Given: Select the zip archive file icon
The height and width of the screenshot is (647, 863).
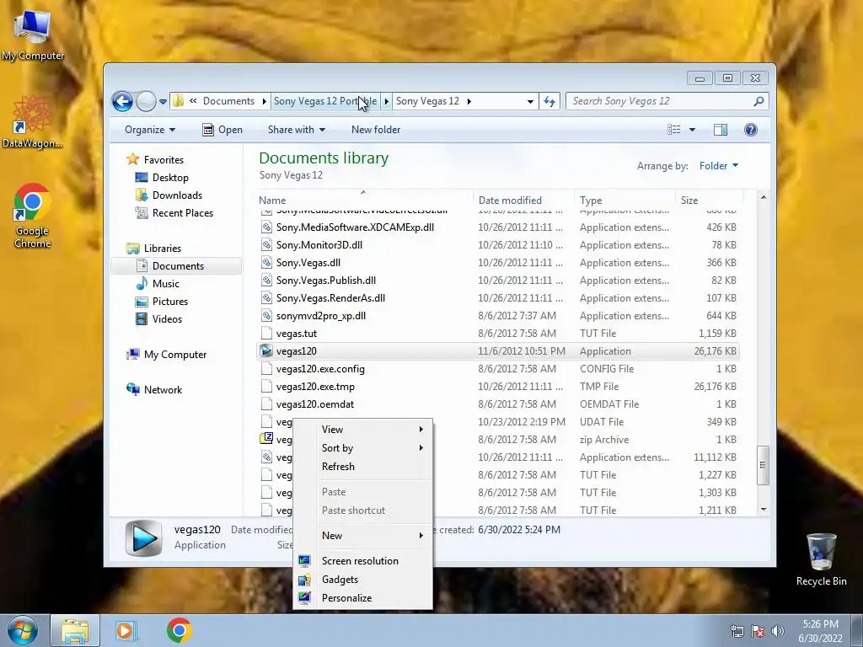Looking at the screenshot, I should click(266, 439).
